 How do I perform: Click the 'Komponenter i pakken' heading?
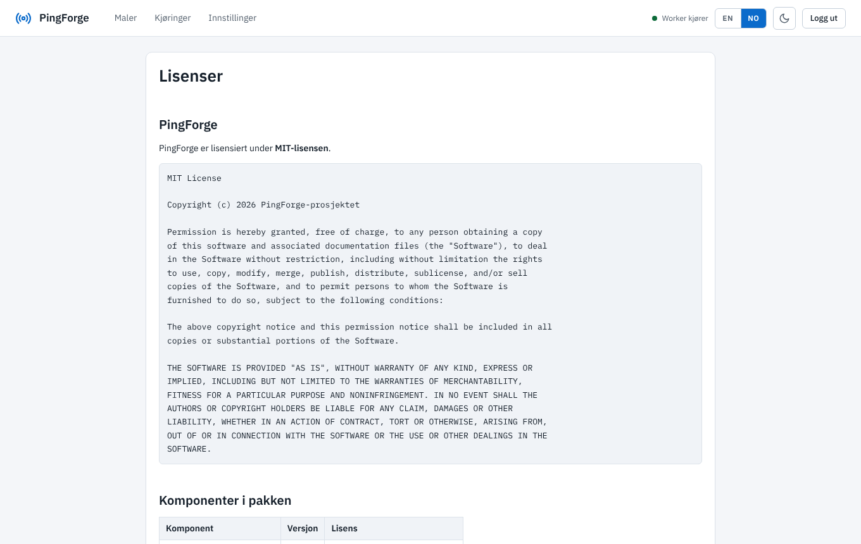point(225,500)
